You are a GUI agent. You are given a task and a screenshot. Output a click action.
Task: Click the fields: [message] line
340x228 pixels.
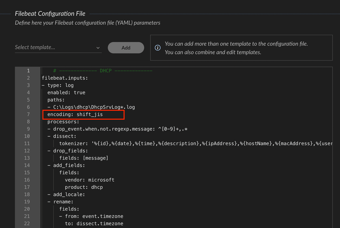click(x=83, y=158)
